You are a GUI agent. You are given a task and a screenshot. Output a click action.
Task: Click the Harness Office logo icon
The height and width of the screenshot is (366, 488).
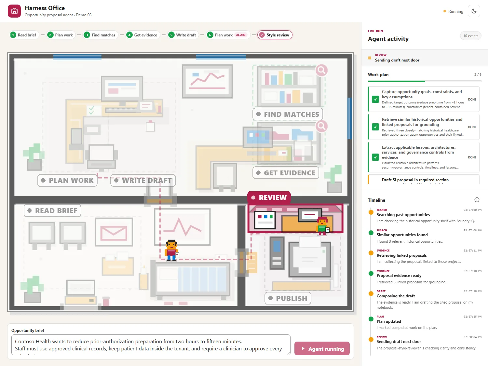click(14, 11)
